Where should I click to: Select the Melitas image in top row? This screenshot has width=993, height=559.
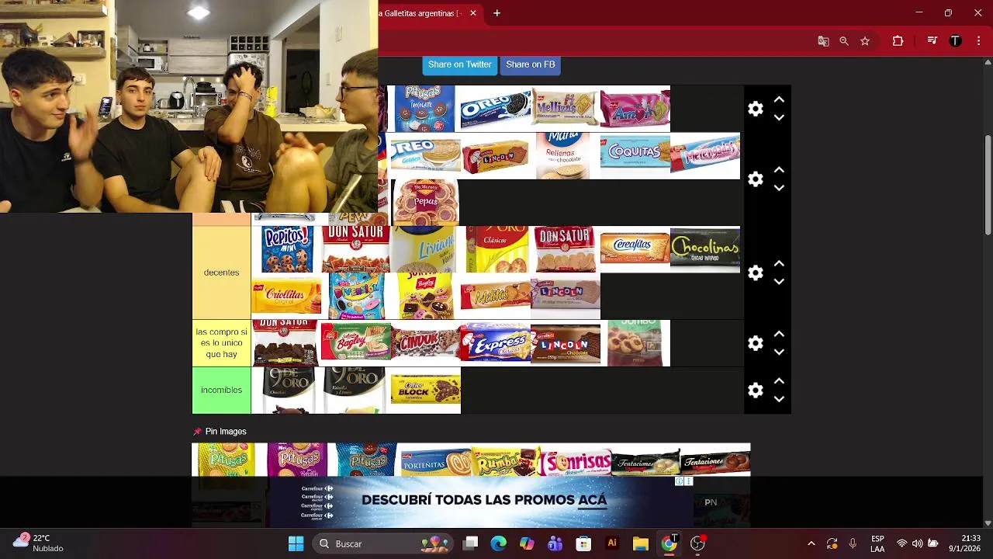click(566, 109)
